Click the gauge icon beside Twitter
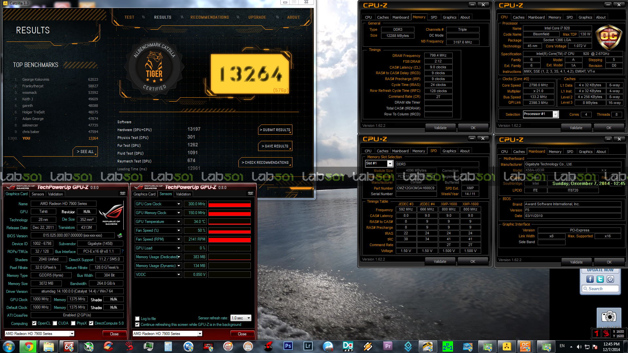The width and height of the screenshot is (628, 353). (610, 279)
